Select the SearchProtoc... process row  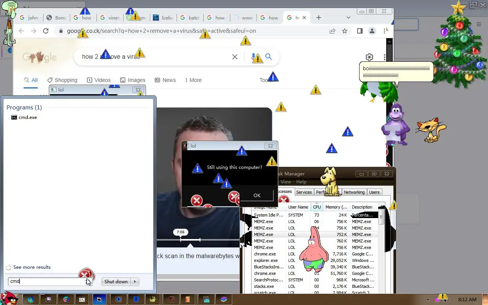[x=315, y=280]
